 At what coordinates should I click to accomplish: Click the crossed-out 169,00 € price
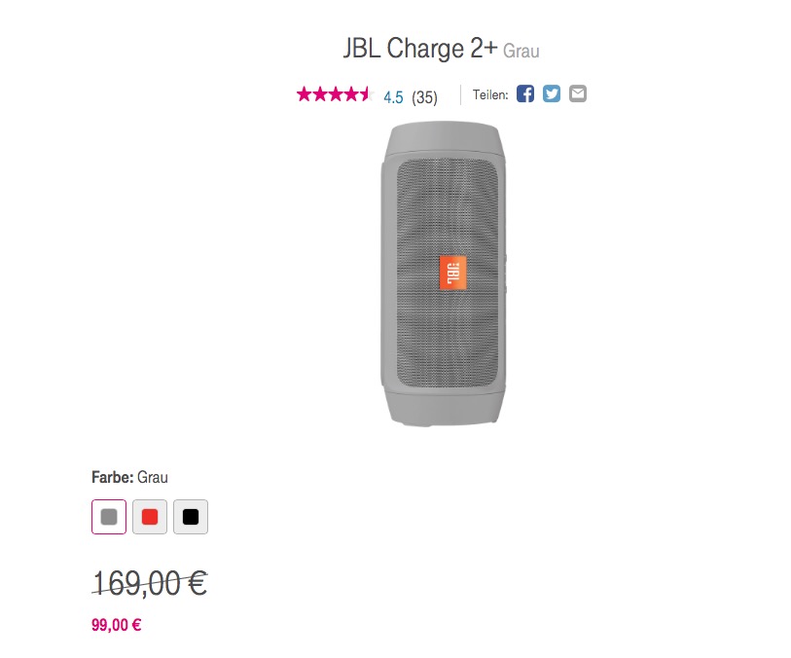[150, 583]
